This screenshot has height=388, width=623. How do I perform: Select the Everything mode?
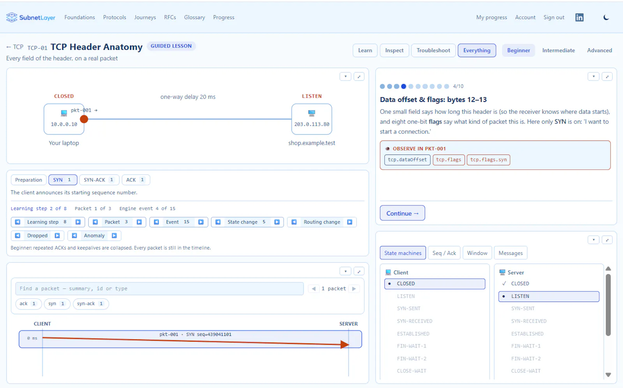pos(477,50)
